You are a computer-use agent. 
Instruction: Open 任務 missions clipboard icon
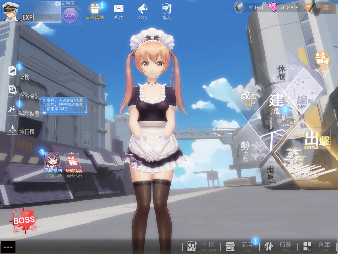[x=13, y=71]
